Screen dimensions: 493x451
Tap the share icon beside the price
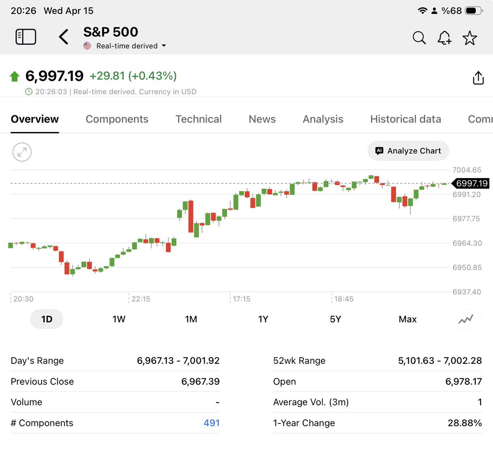(478, 78)
